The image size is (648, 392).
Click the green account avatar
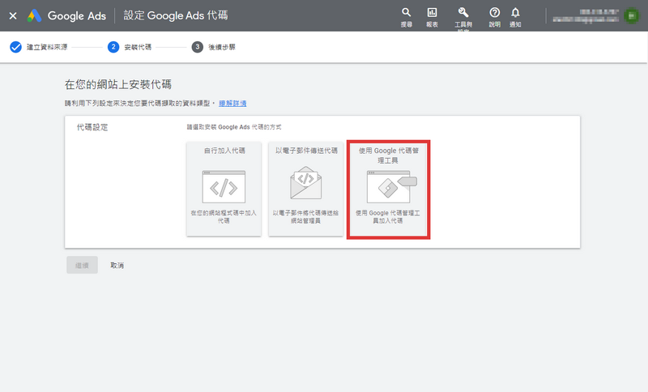pos(632,15)
